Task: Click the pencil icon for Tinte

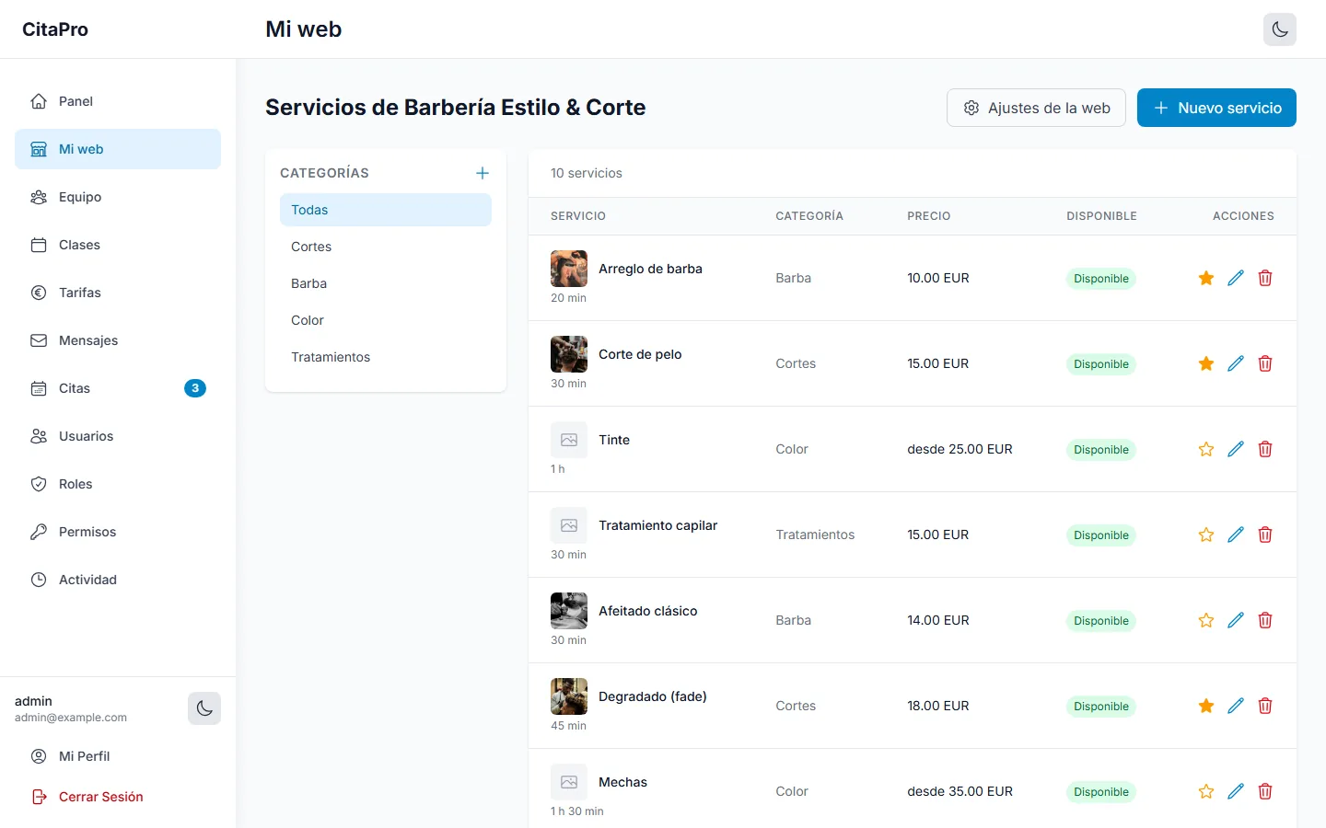Action: coord(1236,449)
